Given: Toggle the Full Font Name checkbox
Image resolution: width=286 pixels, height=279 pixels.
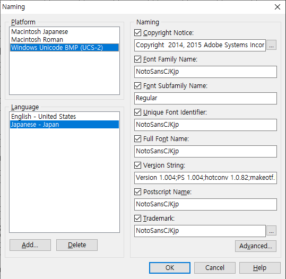Looking at the screenshot, I should click(x=138, y=139).
